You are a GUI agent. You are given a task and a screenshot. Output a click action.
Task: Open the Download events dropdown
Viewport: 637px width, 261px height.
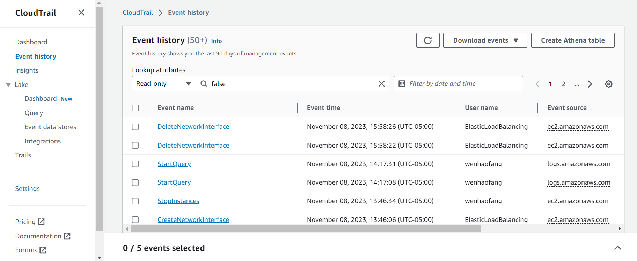(485, 40)
